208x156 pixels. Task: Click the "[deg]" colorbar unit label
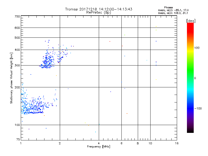tap(191, 21)
